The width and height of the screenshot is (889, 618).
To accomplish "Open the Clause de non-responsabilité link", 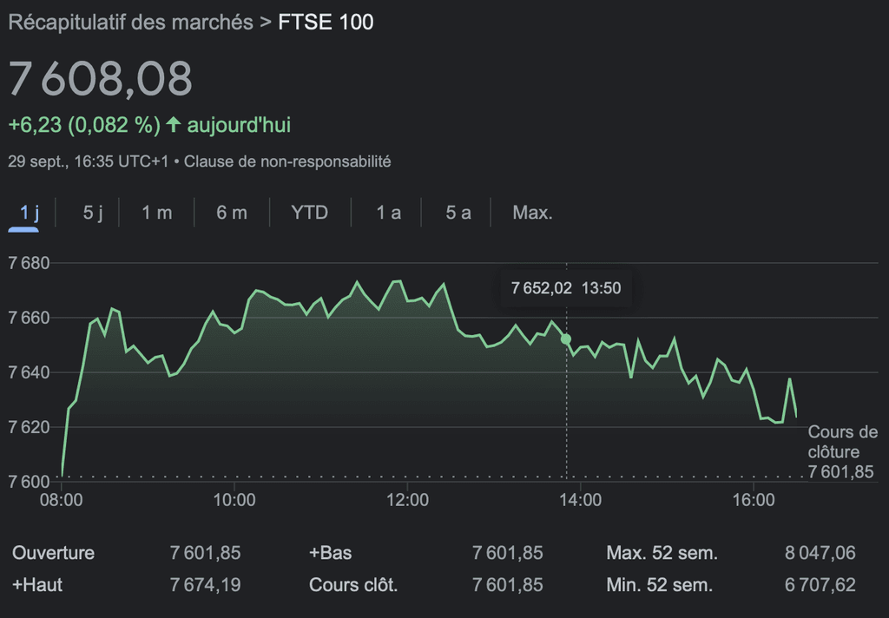I will click(294, 161).
